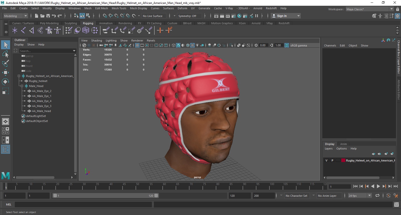Screen dimensions: 401x215
Task: Click the Outliner horizontal scrollbar
Action: (35, 177)
